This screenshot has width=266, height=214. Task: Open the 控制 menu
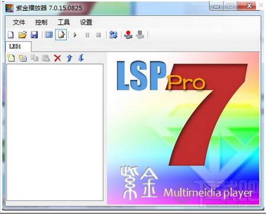pyautogui.click(x=41, y=22)
